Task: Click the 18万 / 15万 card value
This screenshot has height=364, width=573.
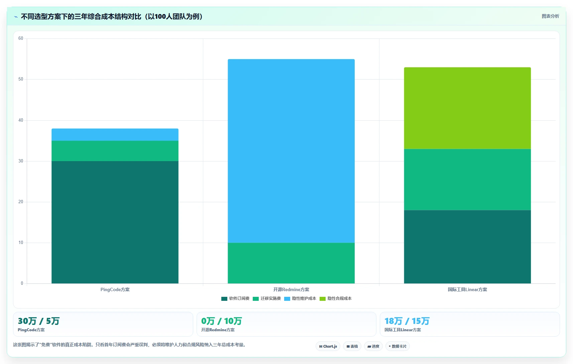Action: click(407, 321)
